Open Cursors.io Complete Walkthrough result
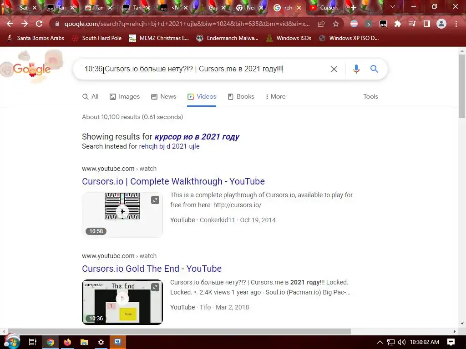This screenshot has width=466, height=349. 173,181
